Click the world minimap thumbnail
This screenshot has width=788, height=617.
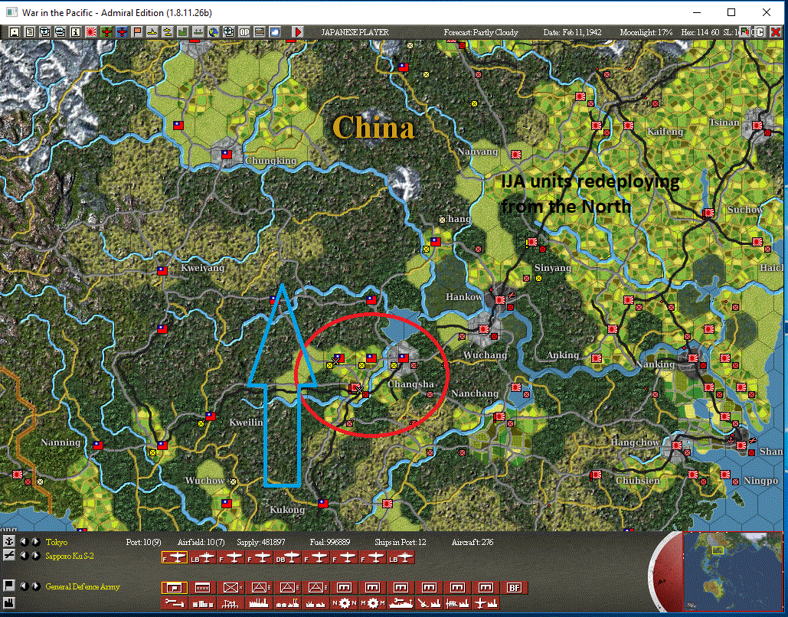(x=732, y=571)
